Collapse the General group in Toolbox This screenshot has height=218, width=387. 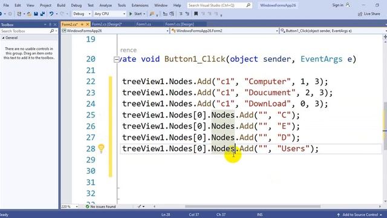point(3,38)
